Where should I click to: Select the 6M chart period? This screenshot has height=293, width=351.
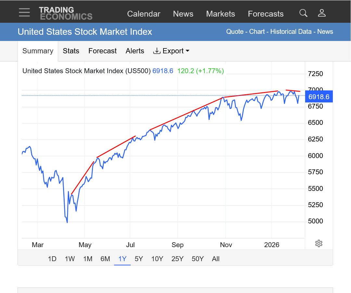click(105, 259)
